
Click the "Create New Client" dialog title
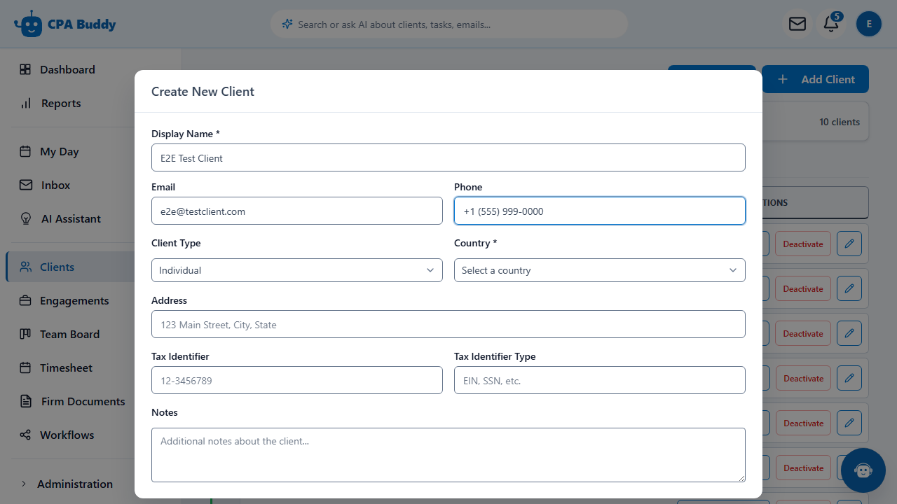203,92
